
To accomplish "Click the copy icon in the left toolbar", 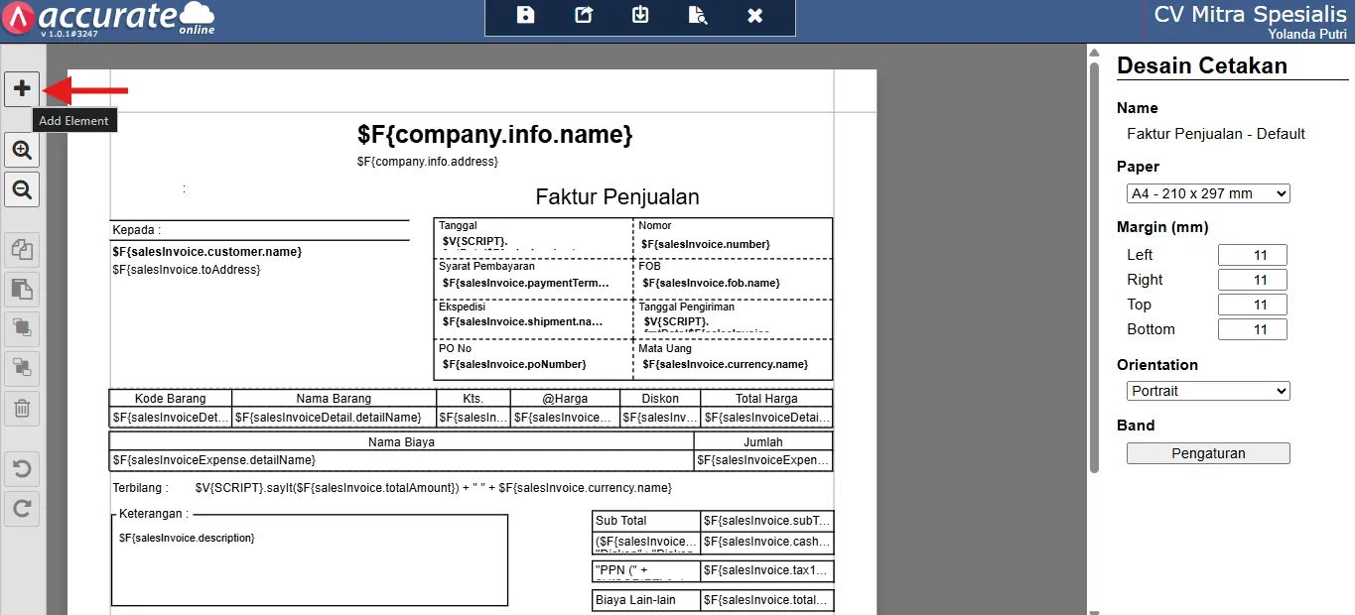I will click(22, 248).
